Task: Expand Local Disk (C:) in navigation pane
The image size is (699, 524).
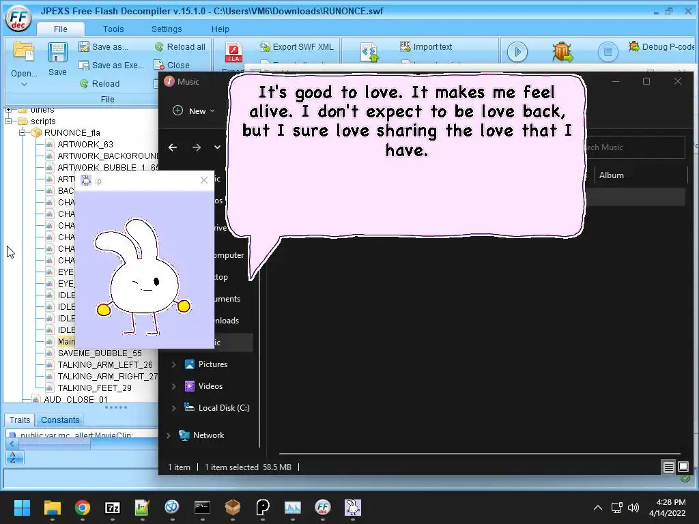Action: click(x=173, y=408)
